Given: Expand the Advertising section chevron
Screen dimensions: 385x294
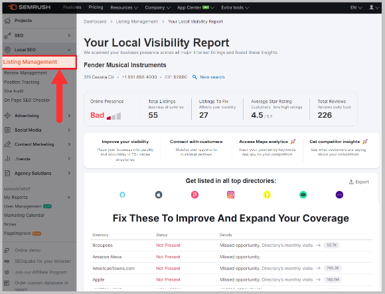Looking at the screenshot, I should [69, 116].
